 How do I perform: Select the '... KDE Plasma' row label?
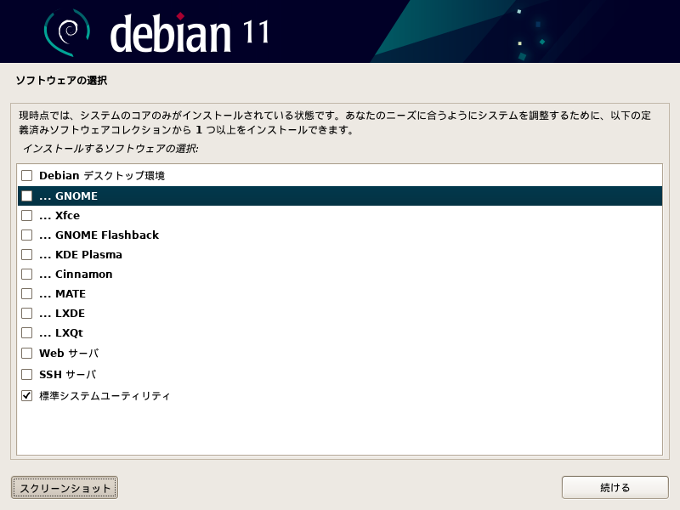point(81,254)
